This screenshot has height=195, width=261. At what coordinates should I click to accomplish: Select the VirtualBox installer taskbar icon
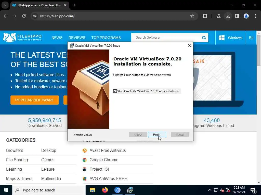pyautogui.click(x=130, y=190)
